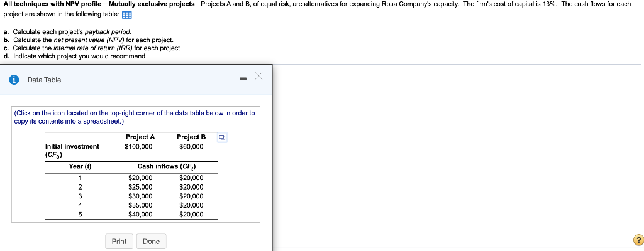This screenshot has width=644, height=251.
Task: Click the Done button
Action: [x=151, y=242]
